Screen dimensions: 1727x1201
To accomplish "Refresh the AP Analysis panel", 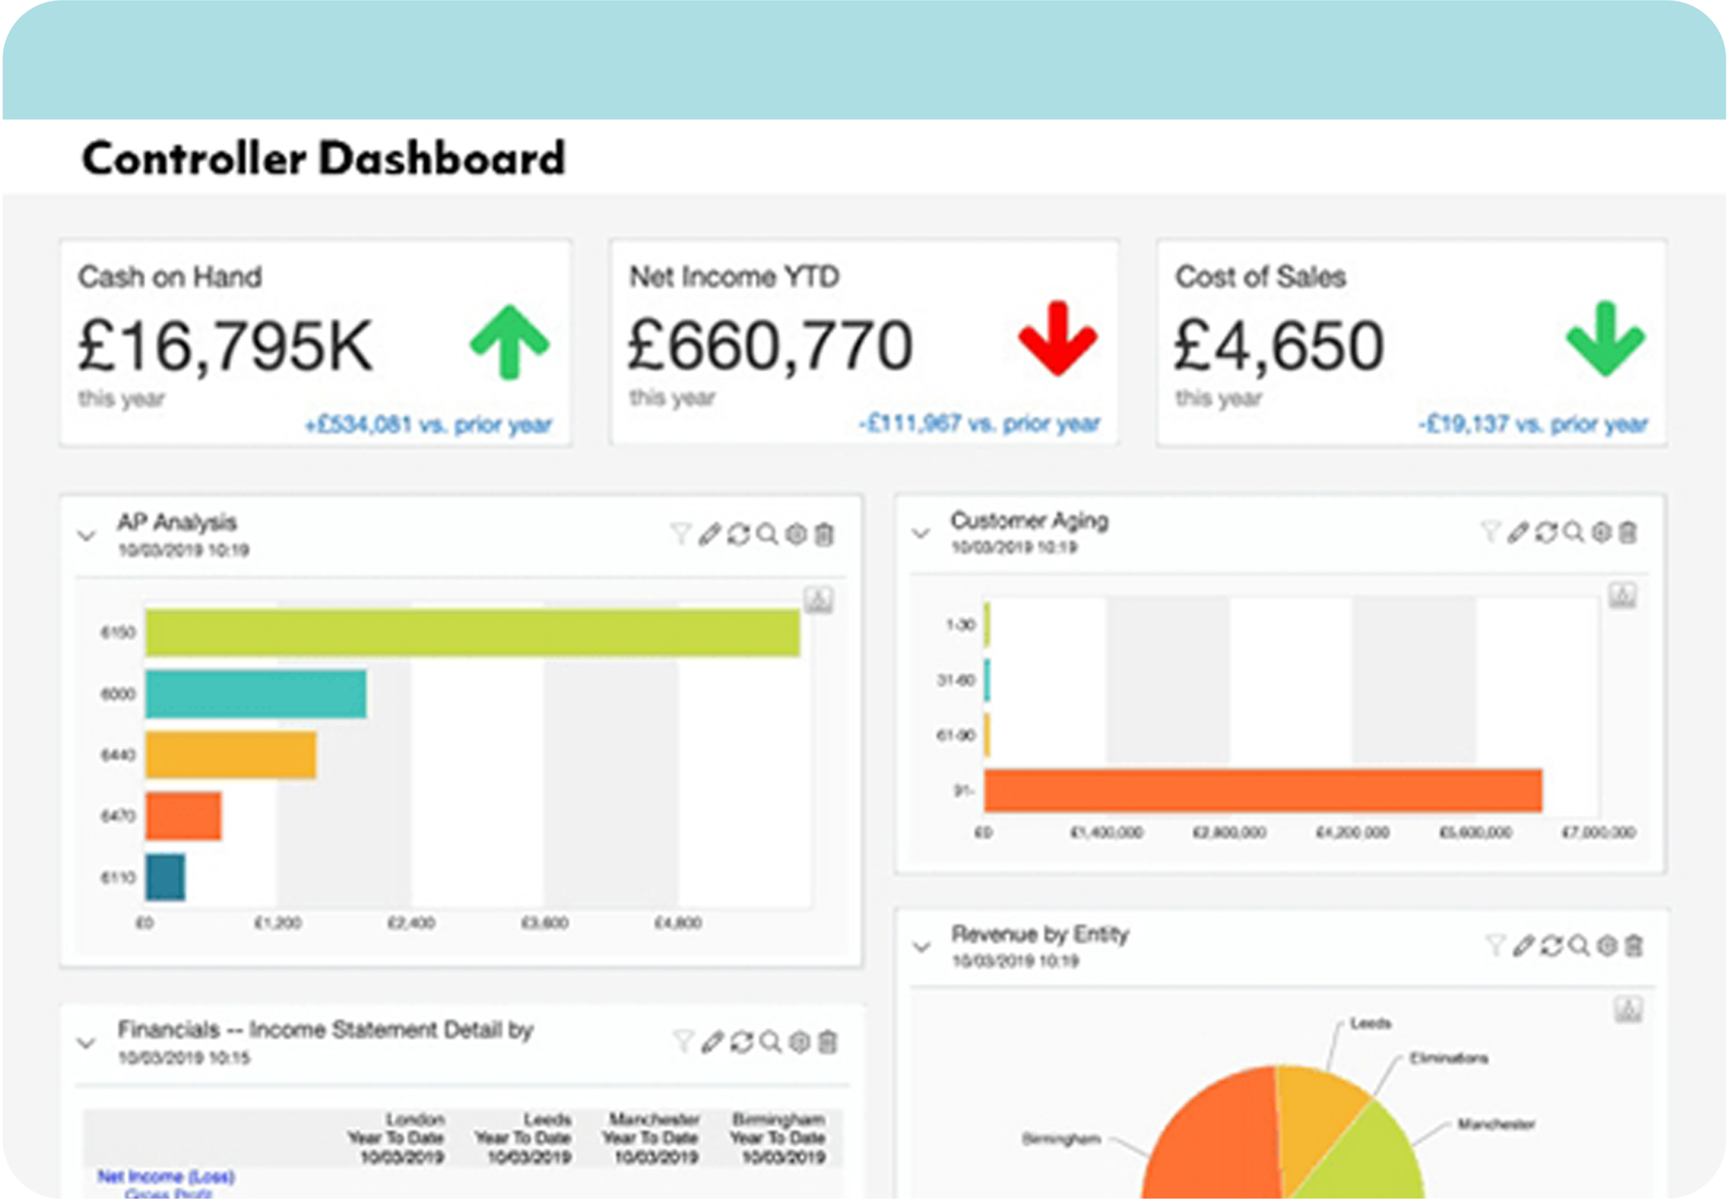I will (x=739, y=534).
